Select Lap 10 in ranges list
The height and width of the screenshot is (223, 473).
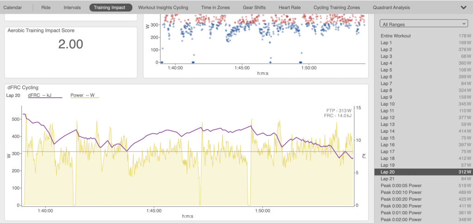click(x=424, y=104)
